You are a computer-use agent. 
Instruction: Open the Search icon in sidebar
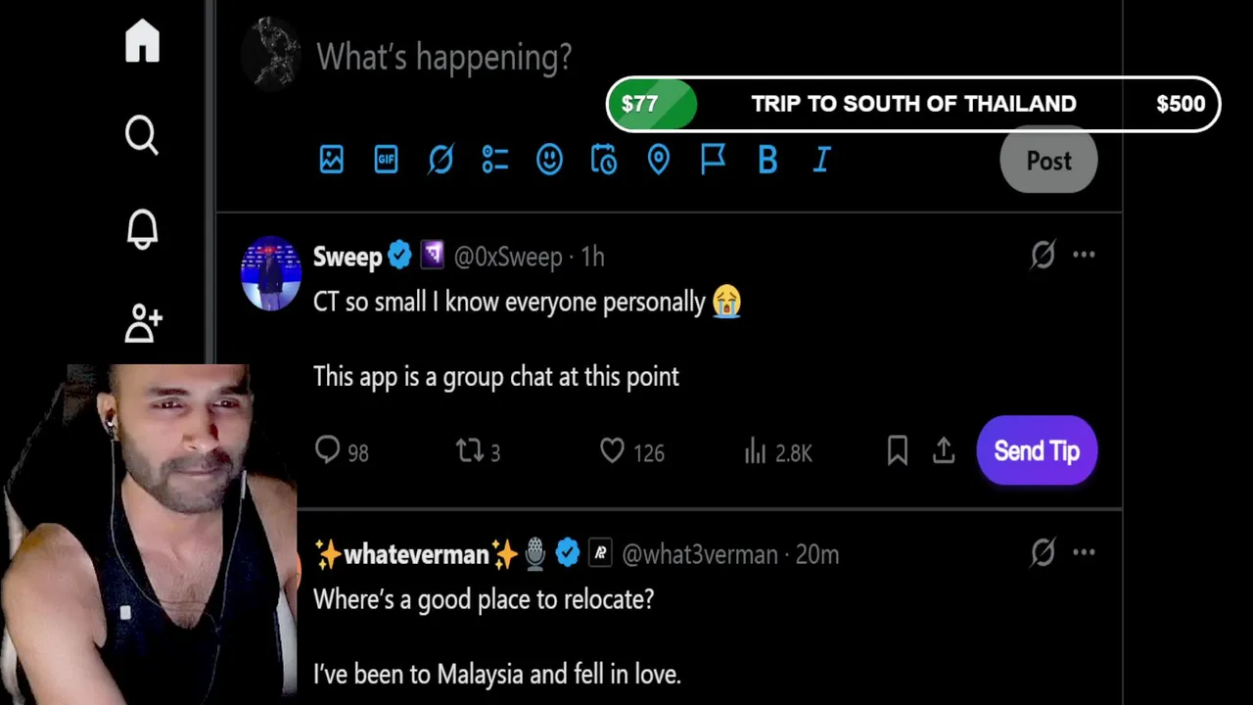coord(142,135)
